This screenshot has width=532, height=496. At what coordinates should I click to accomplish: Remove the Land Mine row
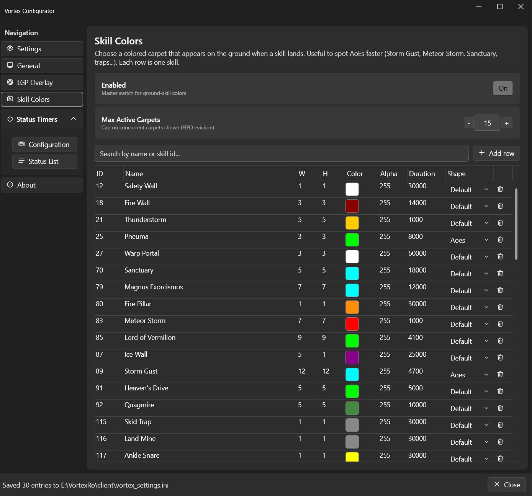click(500, 442)
